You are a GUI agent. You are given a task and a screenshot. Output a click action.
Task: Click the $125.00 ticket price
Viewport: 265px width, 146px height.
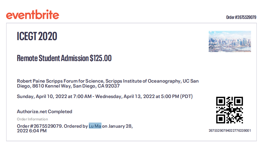(x=101, y=58)
